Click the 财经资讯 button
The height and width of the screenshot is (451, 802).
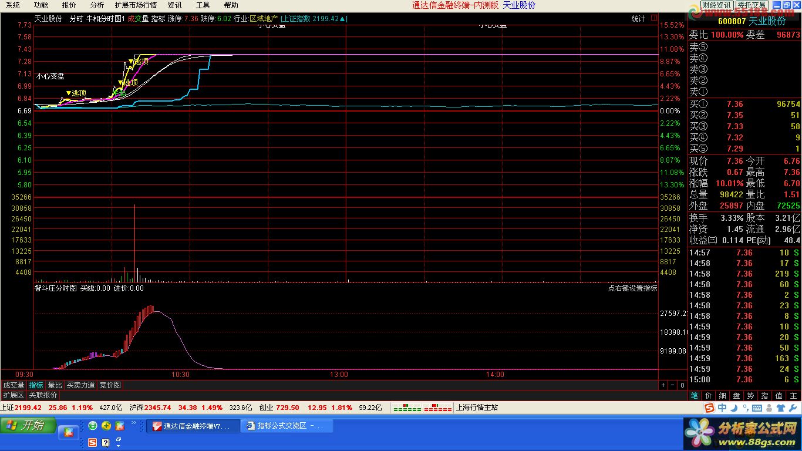716,5
